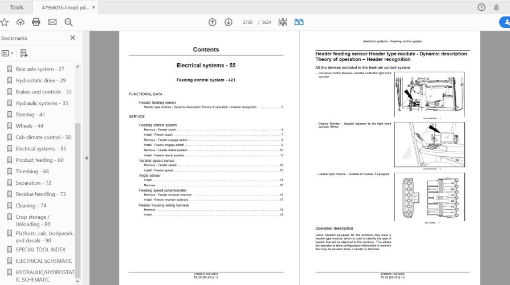Click the find current bookmark icon
This screenshot has height=285, width=510.
pos(24,53)
